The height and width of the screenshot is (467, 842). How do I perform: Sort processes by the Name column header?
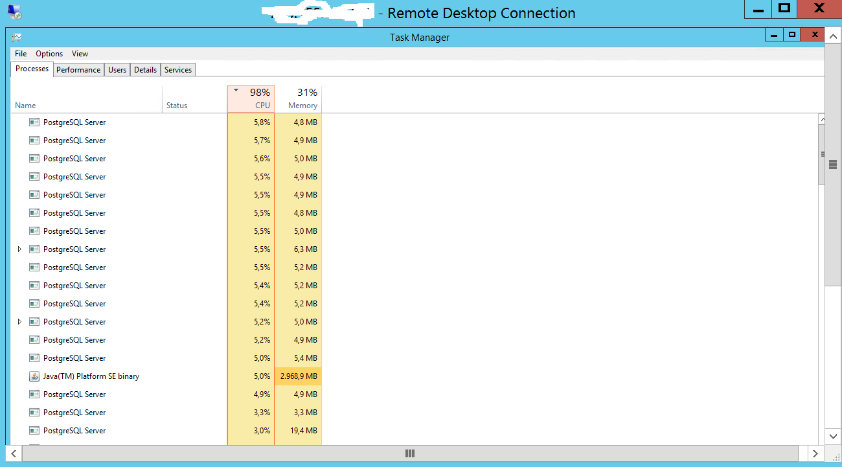point(87,100)
